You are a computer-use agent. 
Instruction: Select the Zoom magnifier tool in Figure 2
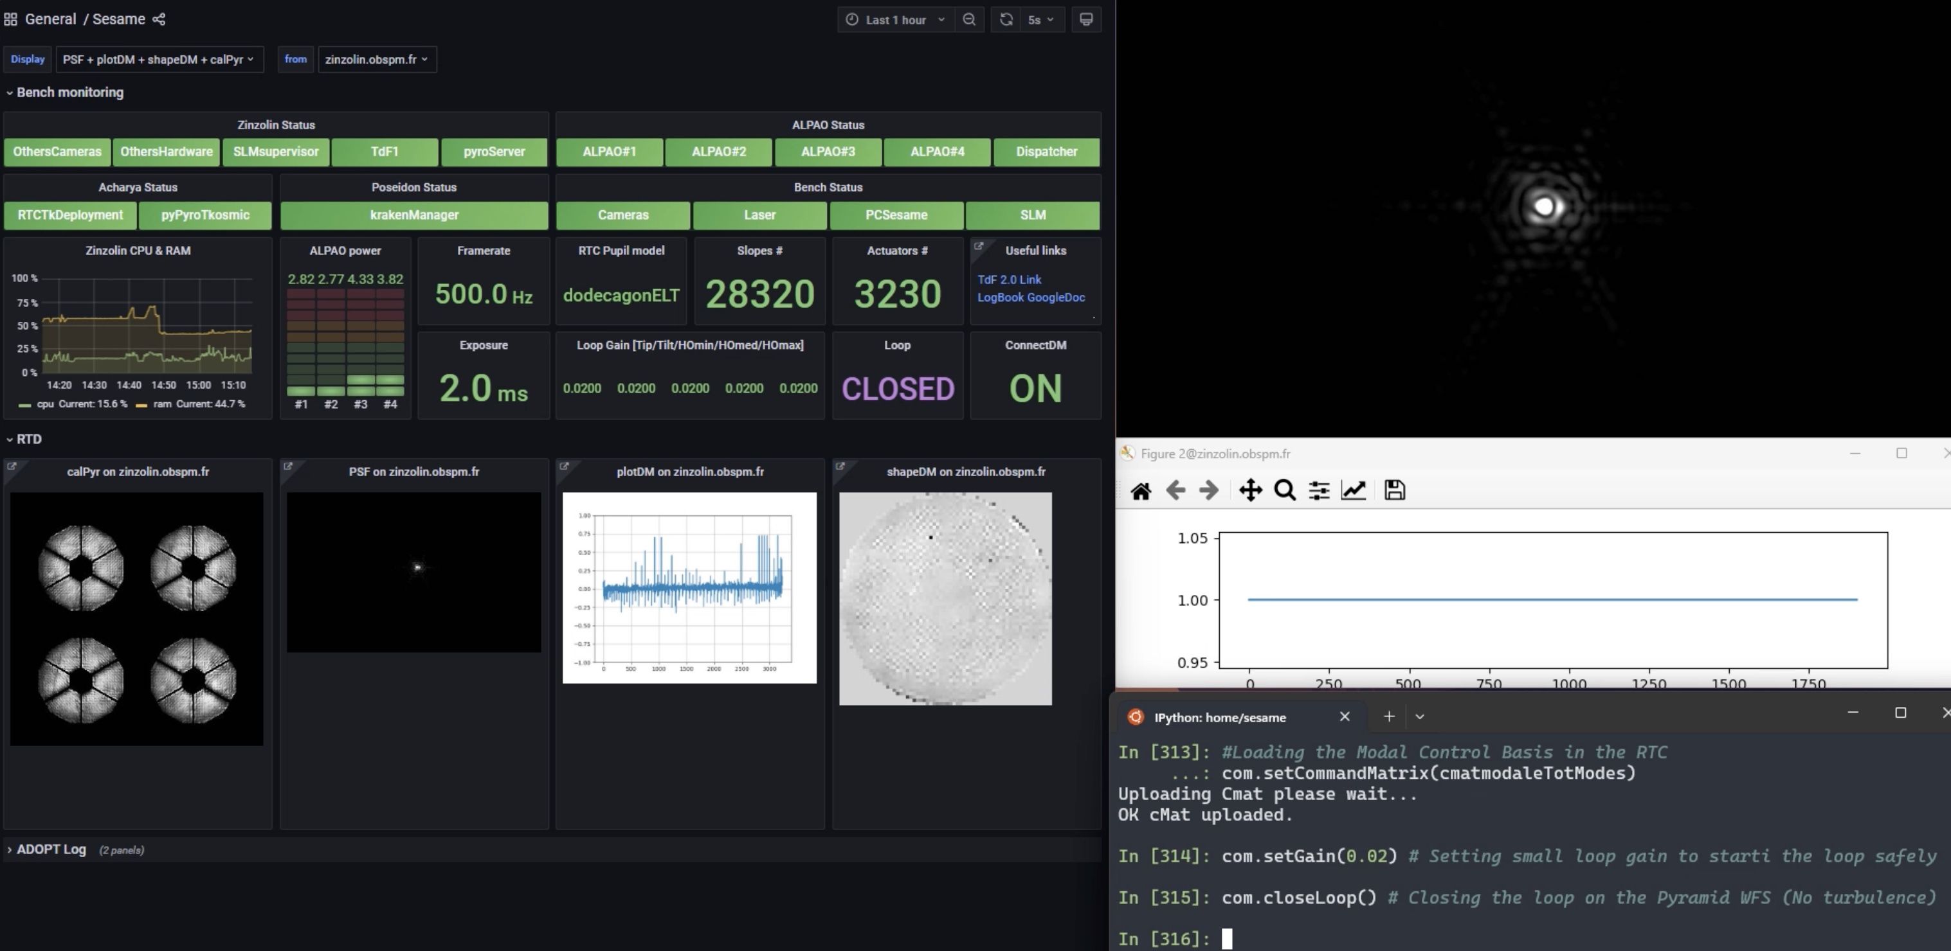coord(1285,490)
